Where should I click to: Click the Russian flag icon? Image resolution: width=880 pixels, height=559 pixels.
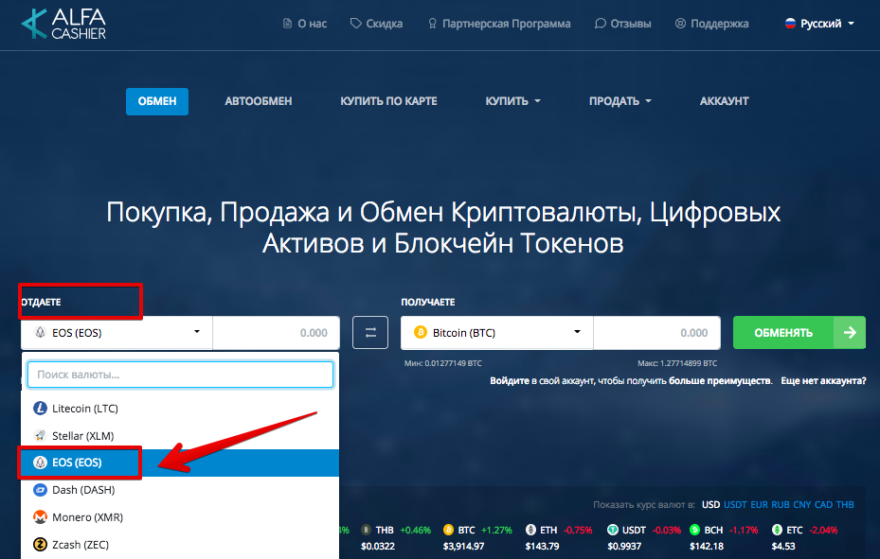790,24
